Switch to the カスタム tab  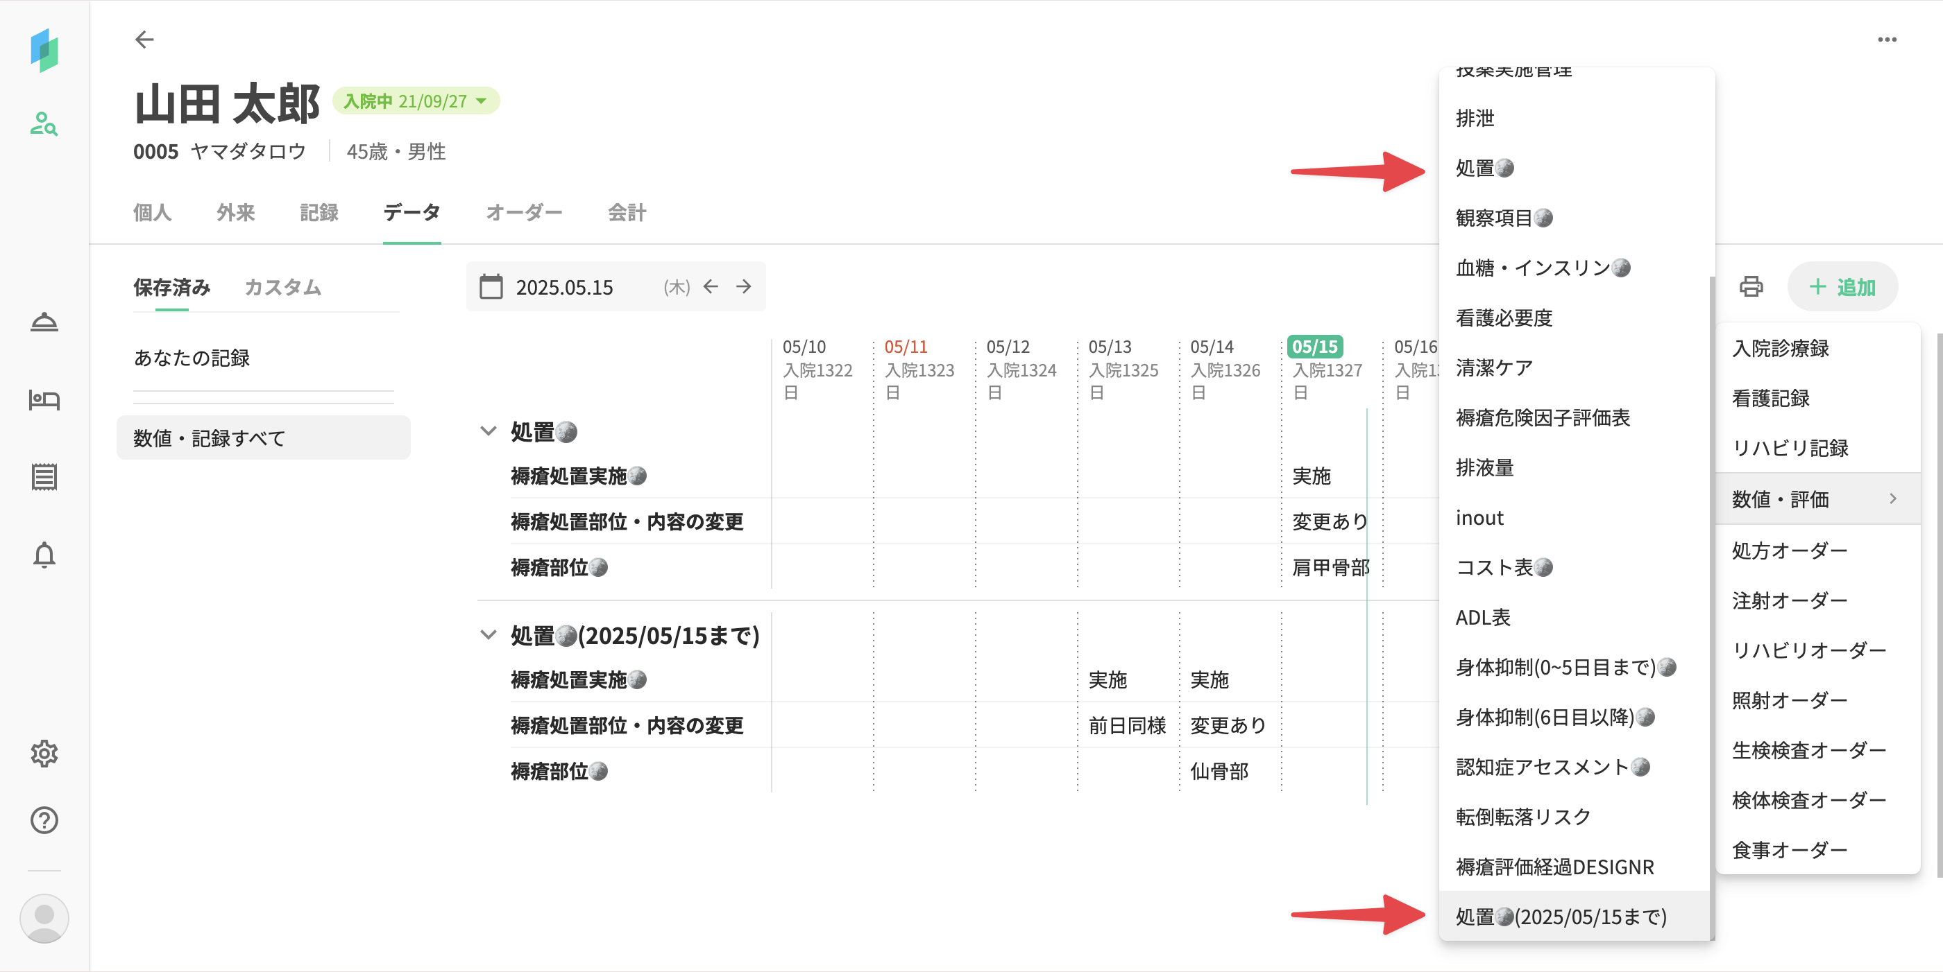tap(283, 287)
